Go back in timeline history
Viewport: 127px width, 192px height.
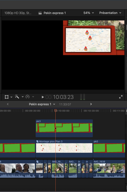click(8, 104)
